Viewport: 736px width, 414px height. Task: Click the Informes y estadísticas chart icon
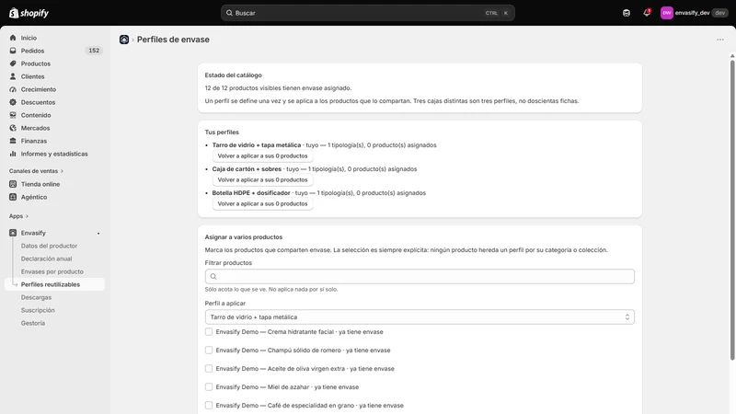coord(13,154)
